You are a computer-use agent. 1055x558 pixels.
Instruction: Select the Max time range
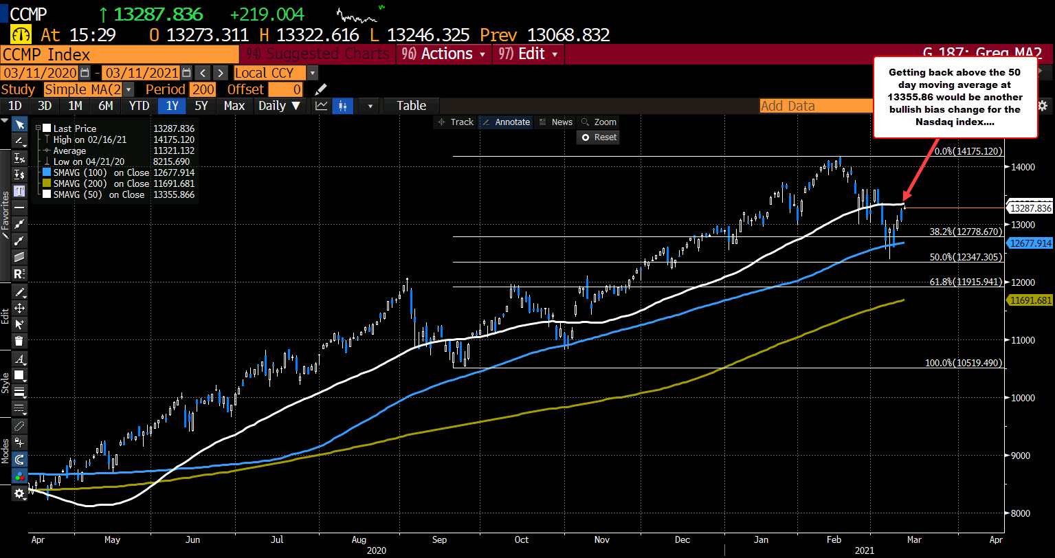(x=234, y=105)
